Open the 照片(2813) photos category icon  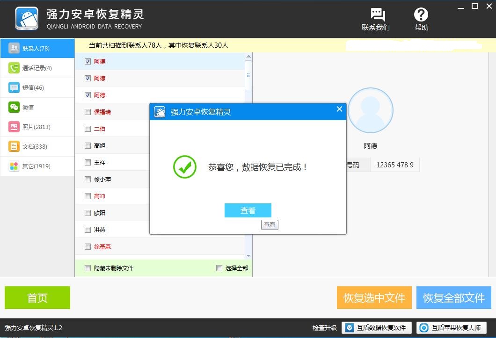tap(14, 126)
